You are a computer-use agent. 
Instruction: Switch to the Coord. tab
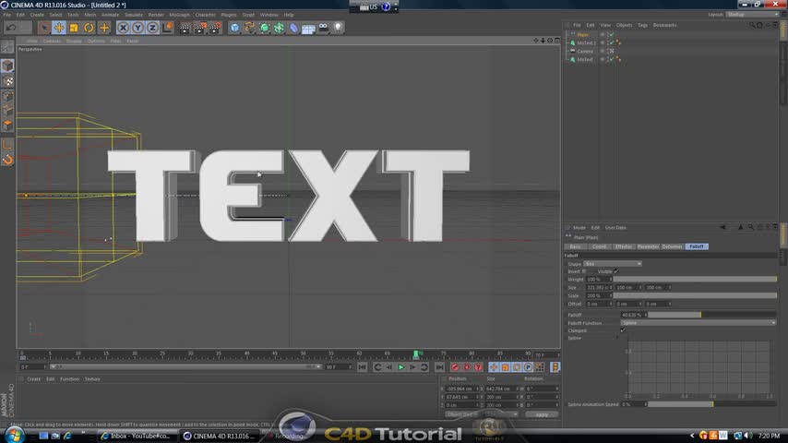click(x=600, y=246)
